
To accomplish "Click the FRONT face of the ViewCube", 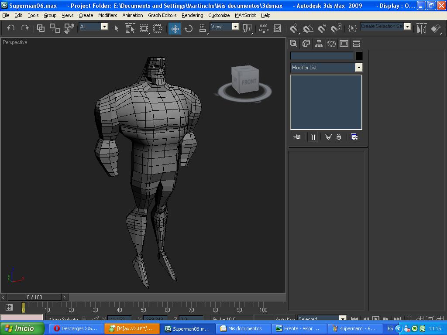I will 249,82.
